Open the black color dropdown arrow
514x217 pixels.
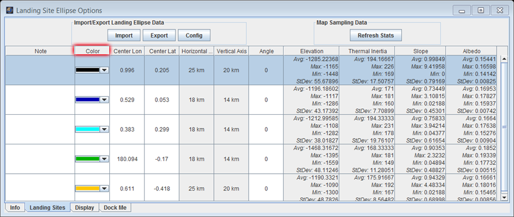click(x=104, y=70)
